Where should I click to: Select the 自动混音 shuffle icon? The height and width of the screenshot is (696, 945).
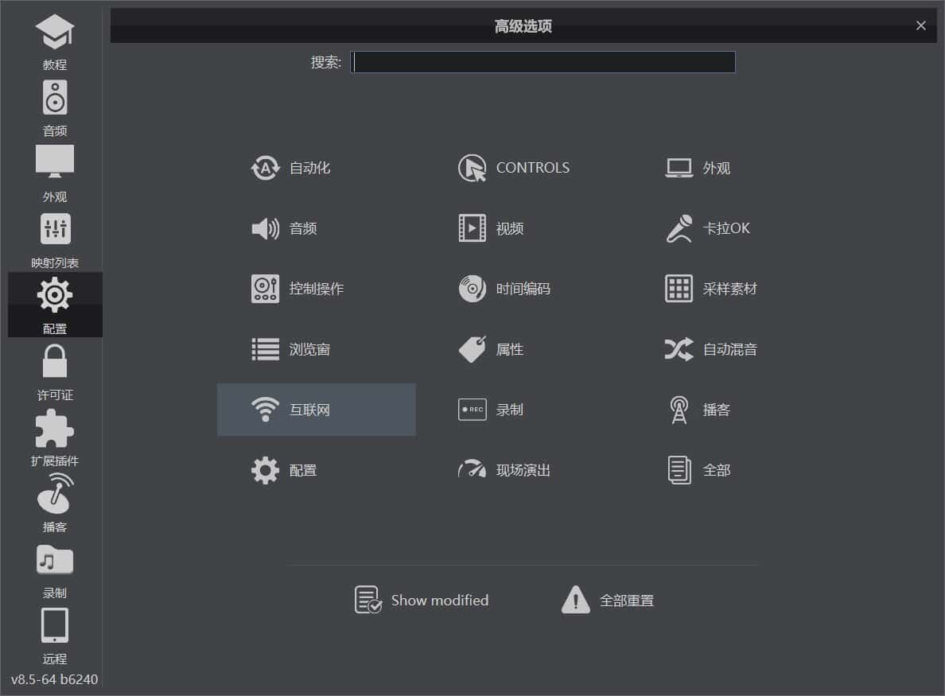tap(679, 349)
